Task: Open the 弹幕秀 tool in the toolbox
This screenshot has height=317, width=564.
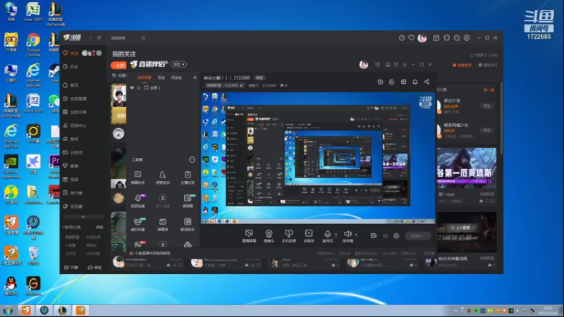Action: click(x=163, y=224)
